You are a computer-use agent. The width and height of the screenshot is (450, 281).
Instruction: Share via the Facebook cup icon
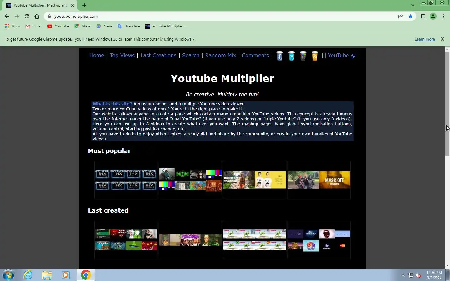coord(280,56)
